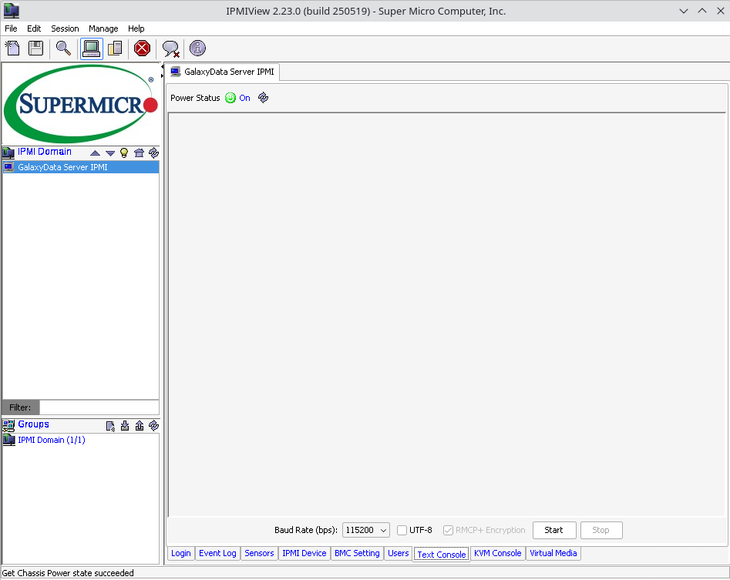Open the Manage menu
This screenshot has height=580, width=730.
pyautogui.click(x=103, y=28)
